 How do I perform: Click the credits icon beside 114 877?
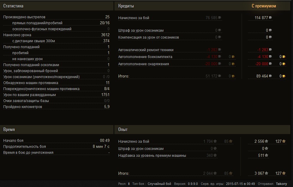click(270, 18)
